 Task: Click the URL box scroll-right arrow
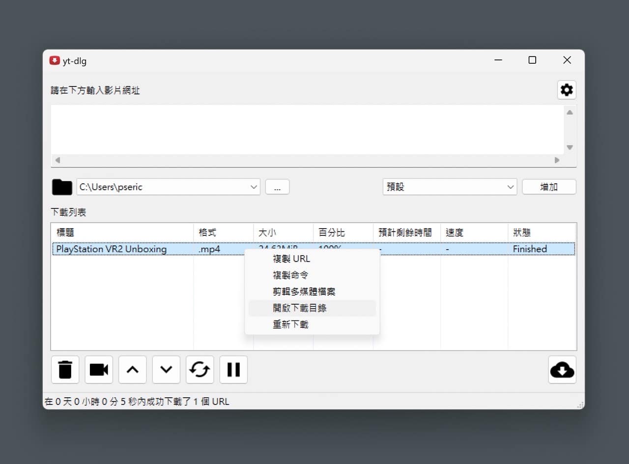pos(557,160)
